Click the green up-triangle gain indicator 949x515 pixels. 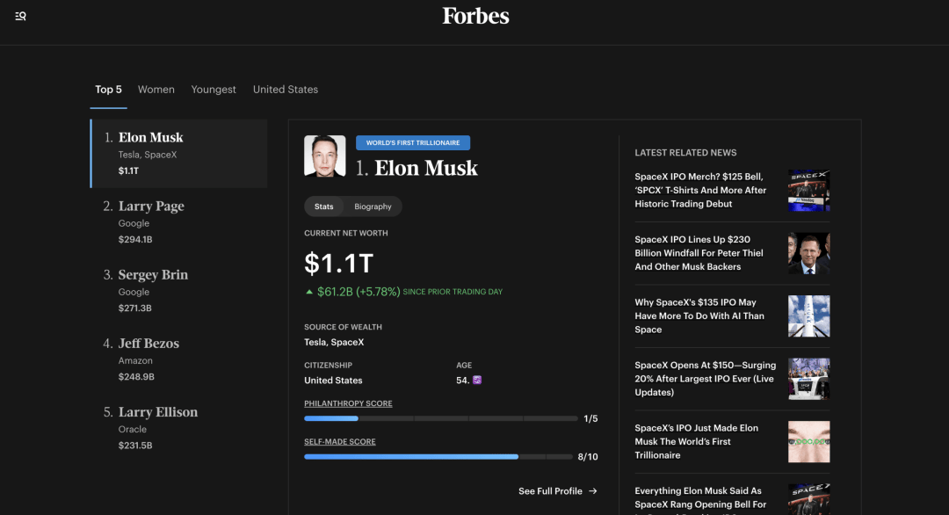(x=309, y=292)
